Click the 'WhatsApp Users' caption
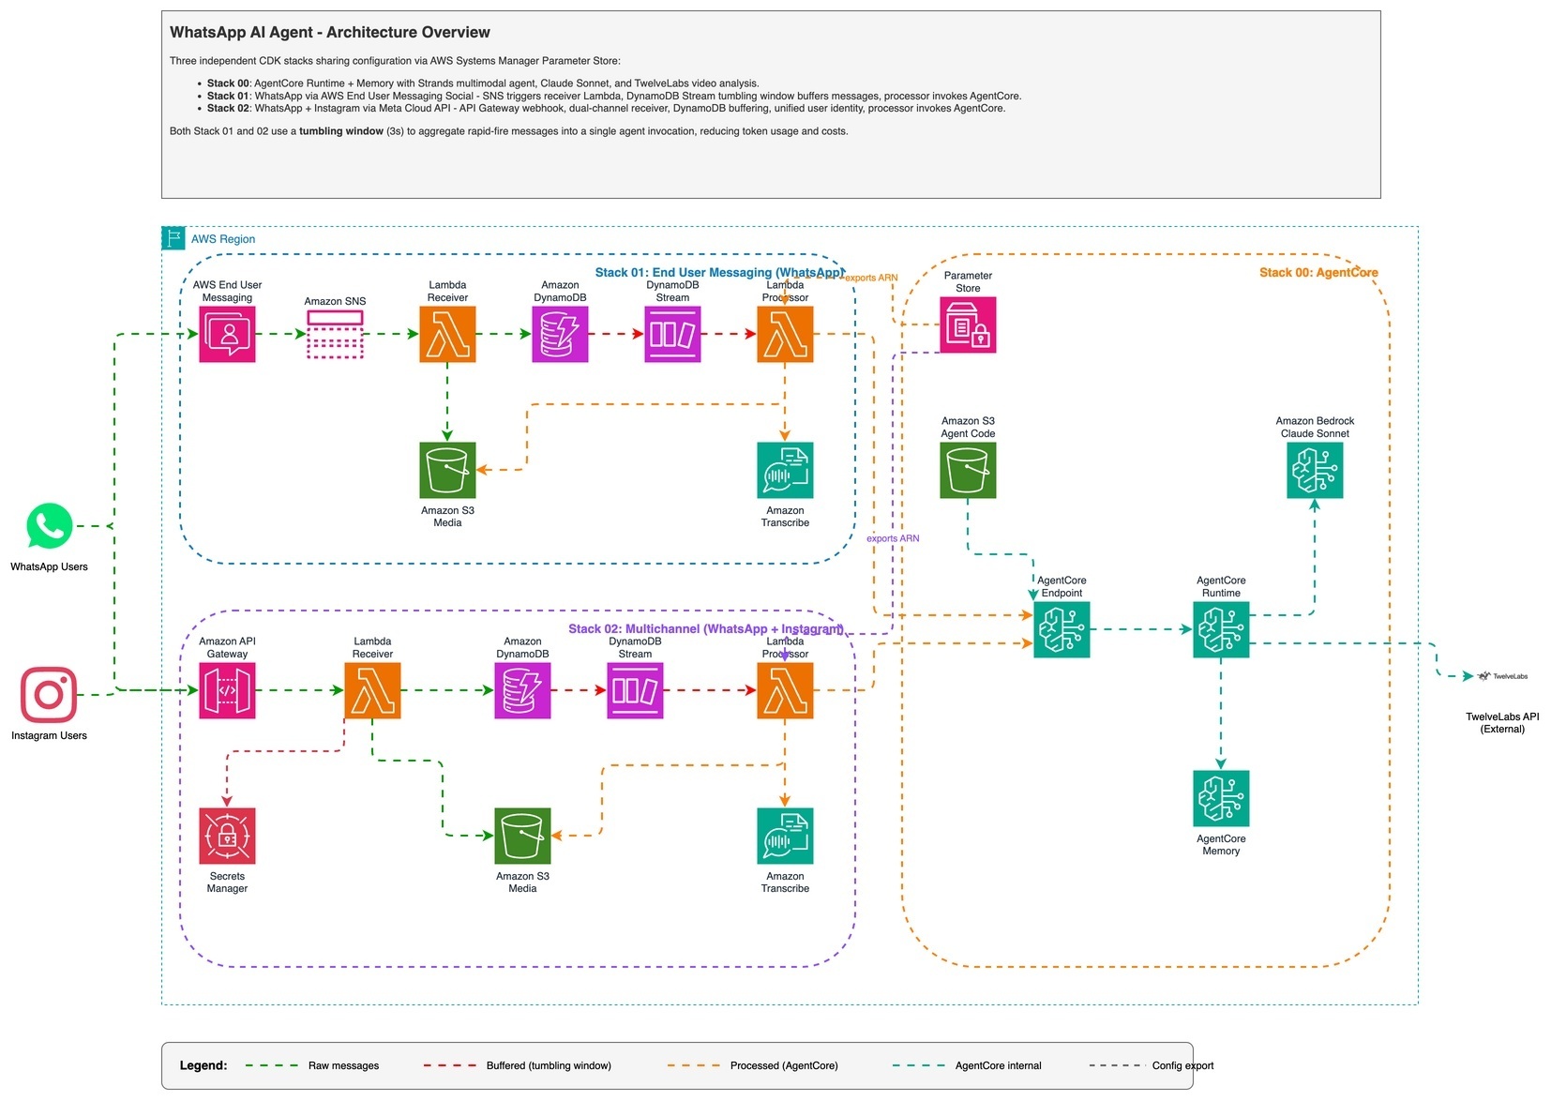 [49, 566]
